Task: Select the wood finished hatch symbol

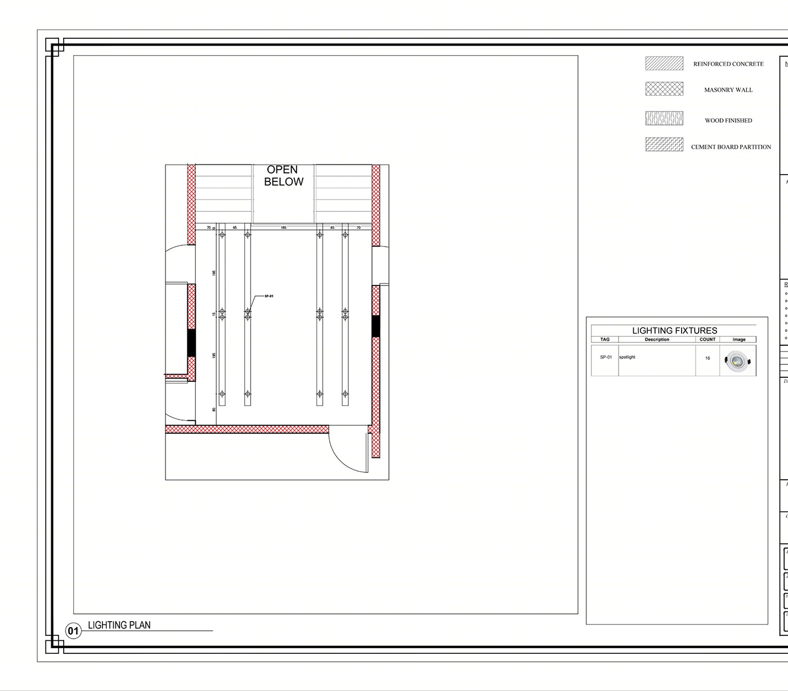Action: pyautogui.click(x=663, y=119)
